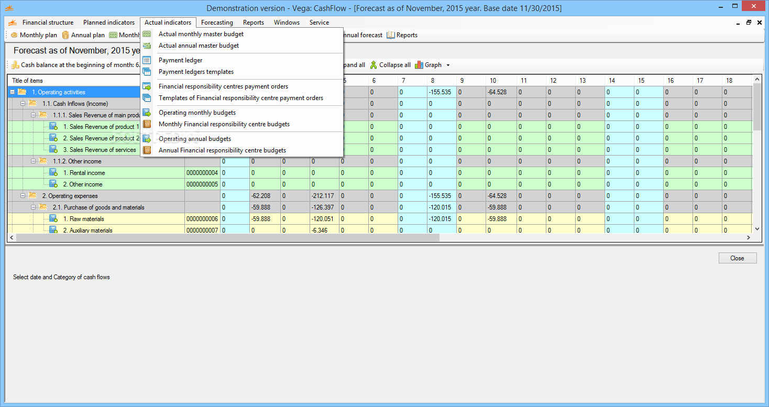The height and width of the screenshot is (407, 769).
Task: Click the folder icon of Operating activities
Action: [22, 92]
